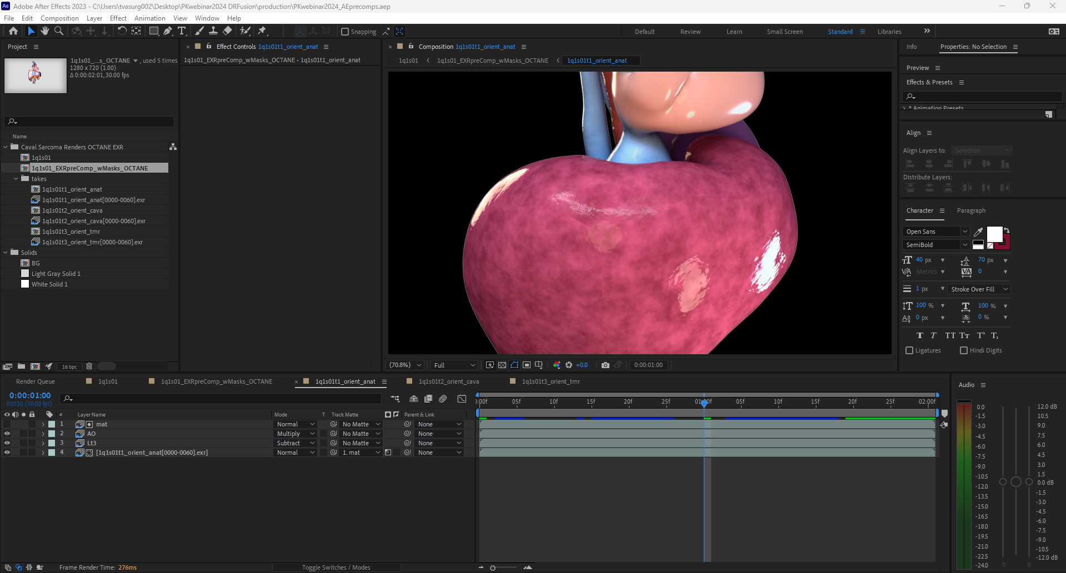Viewport: 1066px width, 573px height.
Task: Select the Roto Brush tool
Action: 245,31
